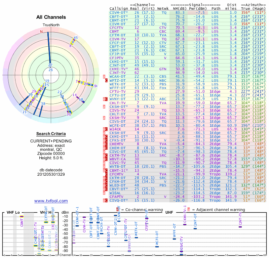Open the www.tvfool.com link
This screenshot has height=258, width=269.
[51, 201]
